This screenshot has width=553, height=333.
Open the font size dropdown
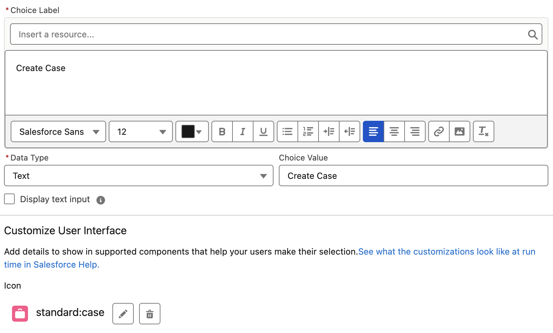pyautogui.click(x=140, y=131)
